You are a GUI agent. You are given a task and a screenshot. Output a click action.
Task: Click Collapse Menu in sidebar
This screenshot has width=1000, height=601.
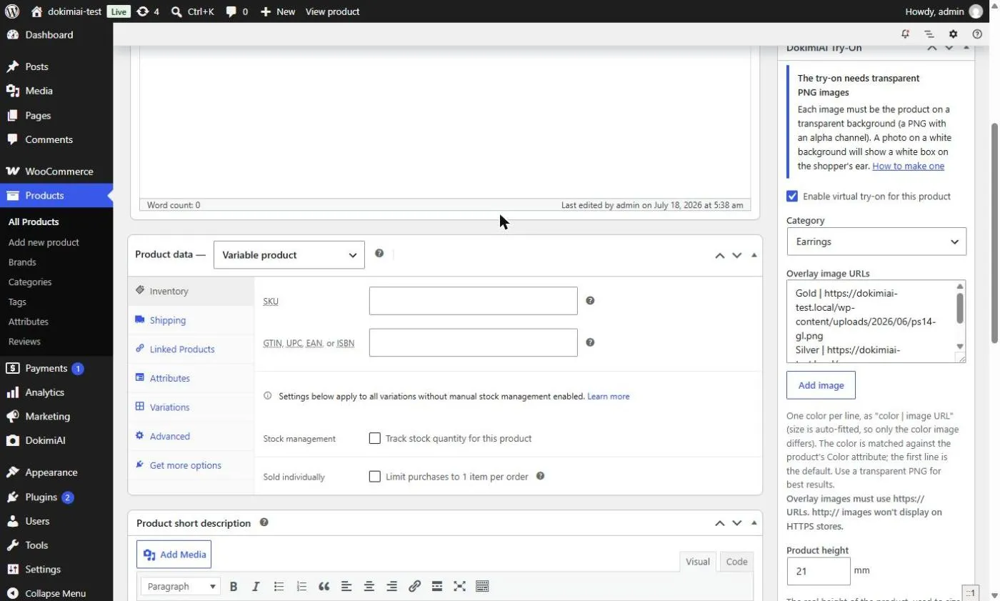tap(56, 593)
